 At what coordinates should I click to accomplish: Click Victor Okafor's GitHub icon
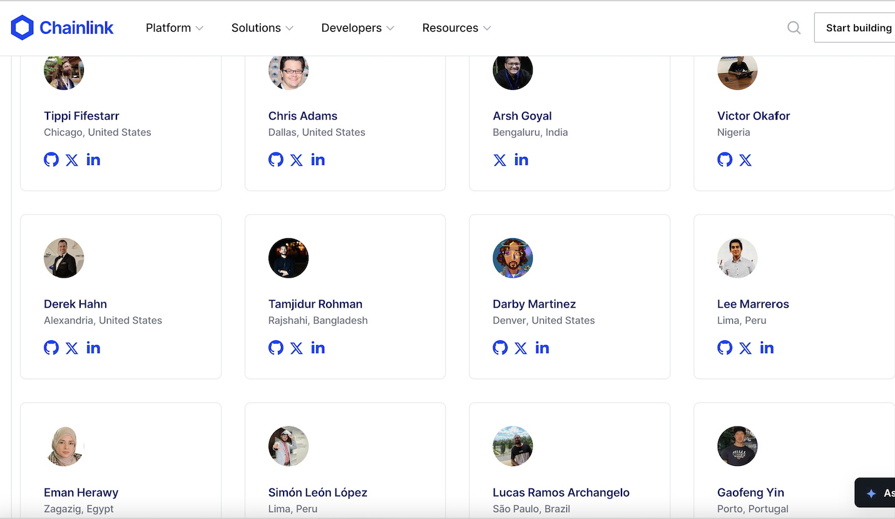725,159
